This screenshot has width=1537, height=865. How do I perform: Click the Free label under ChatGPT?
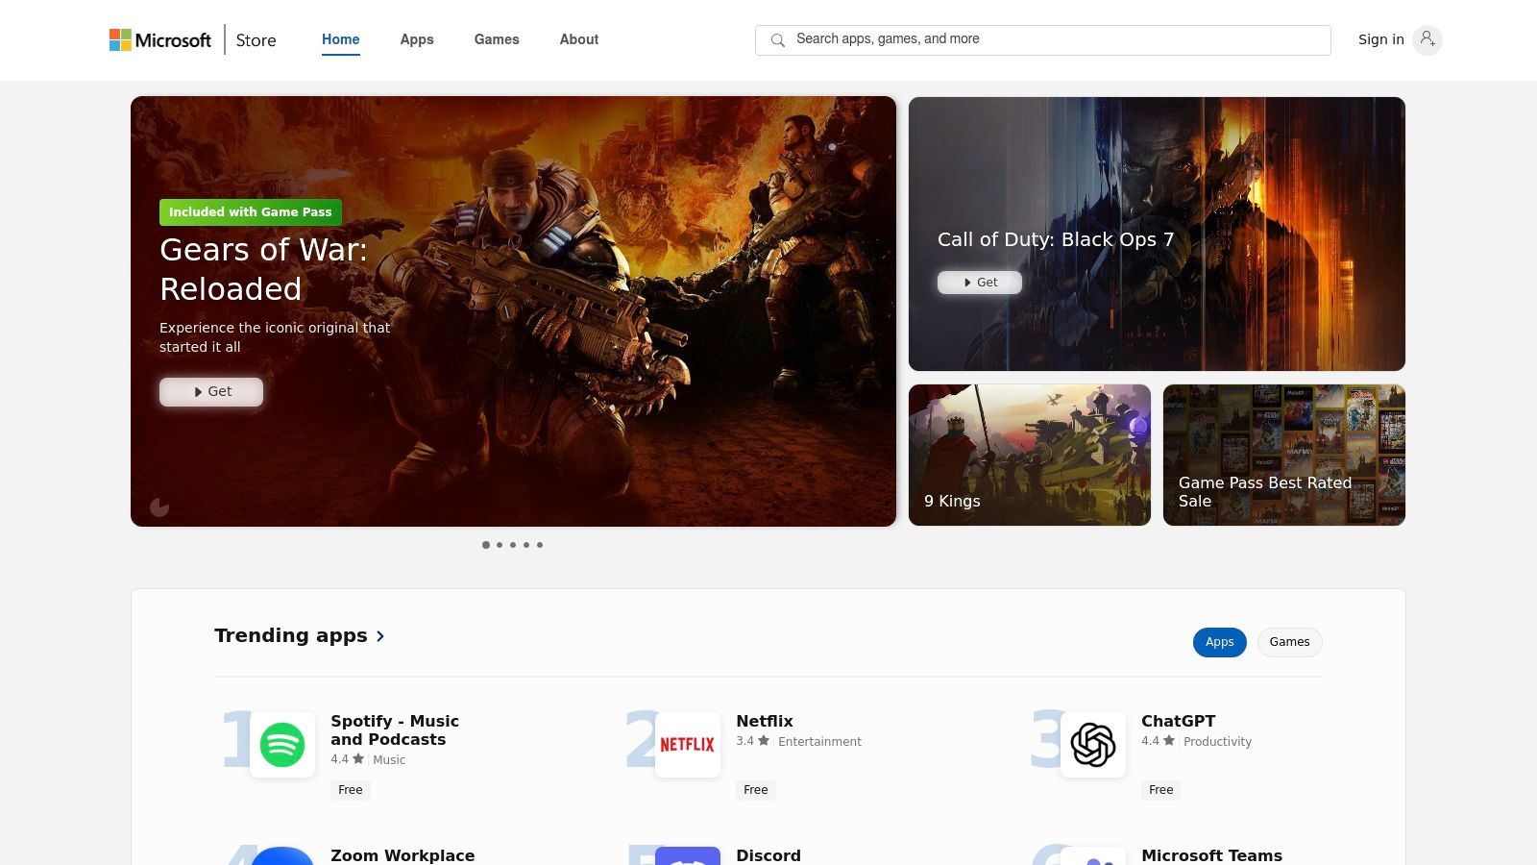pyautogui.click(x=1161, y=790)
